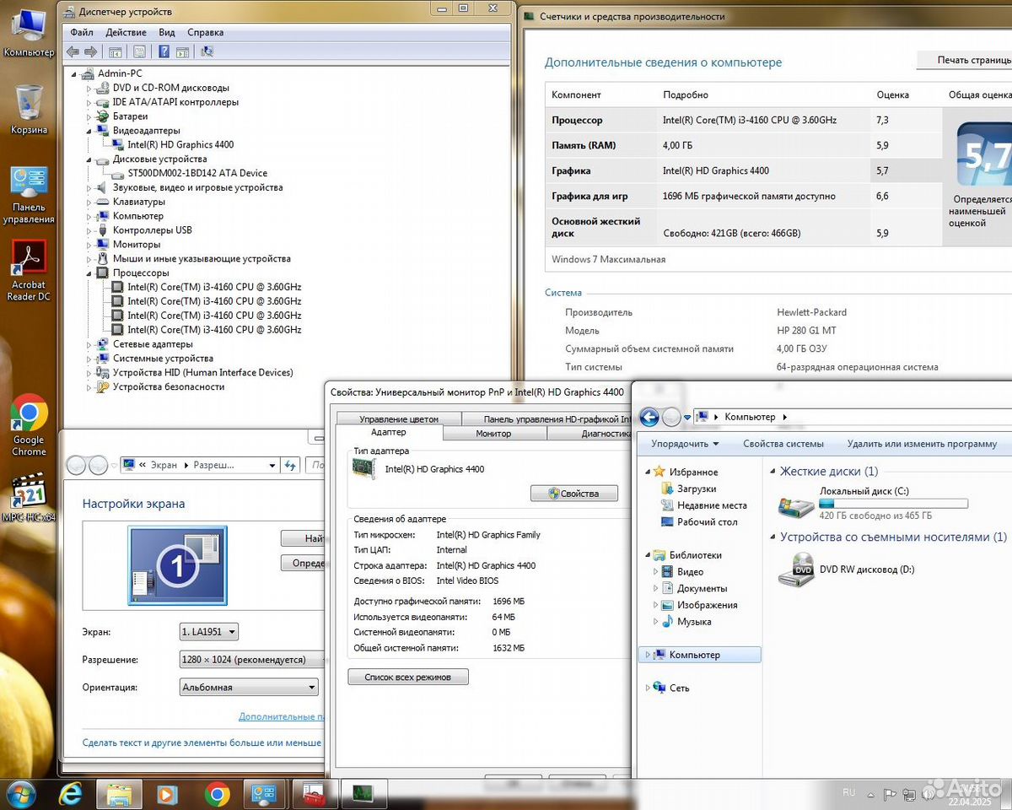
Task: Open Вид menu in Device Manager
Action: pos(167,32)
